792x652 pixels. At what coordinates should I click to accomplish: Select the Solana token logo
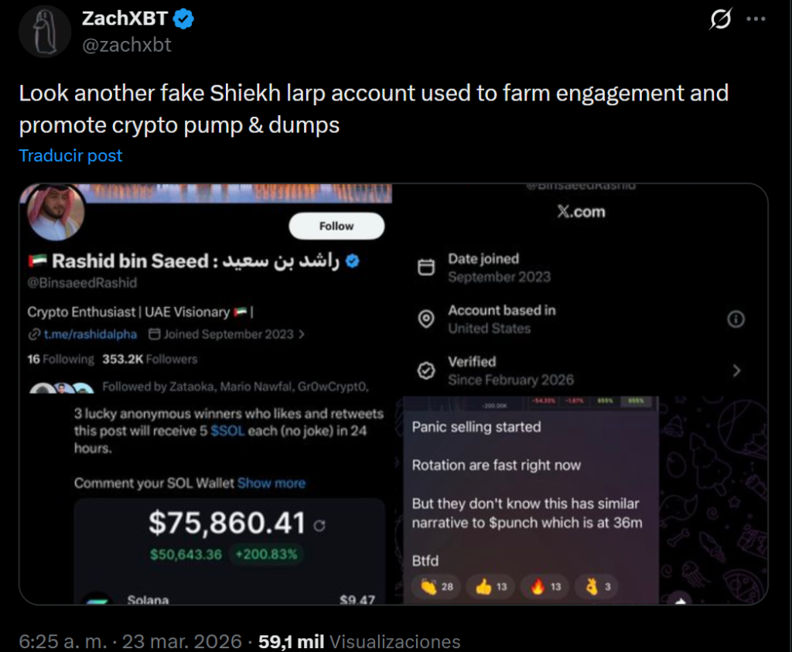(96, 597)
